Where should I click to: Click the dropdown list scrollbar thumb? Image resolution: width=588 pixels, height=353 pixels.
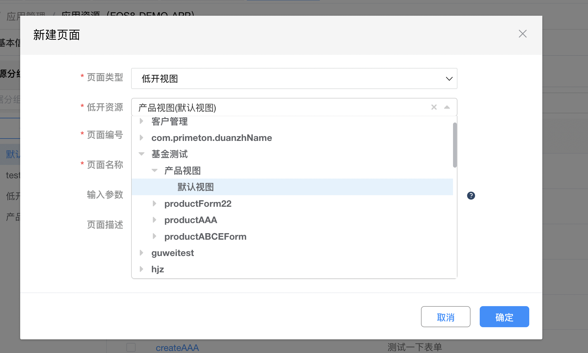tap(455, 145)
